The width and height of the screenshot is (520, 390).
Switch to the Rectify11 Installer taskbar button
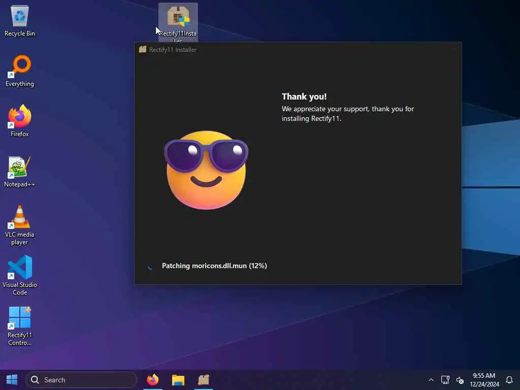tap(204, 380)
